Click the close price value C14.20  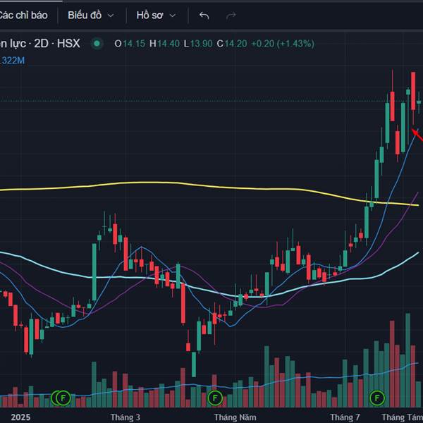coord(232,44)
